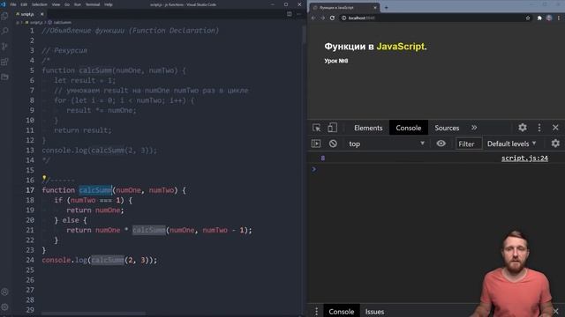Image resolution: width=565 pixels, height=317 pixels.
Task: Open the Chrome extensions puzzle icon
Action: [539, 18]
